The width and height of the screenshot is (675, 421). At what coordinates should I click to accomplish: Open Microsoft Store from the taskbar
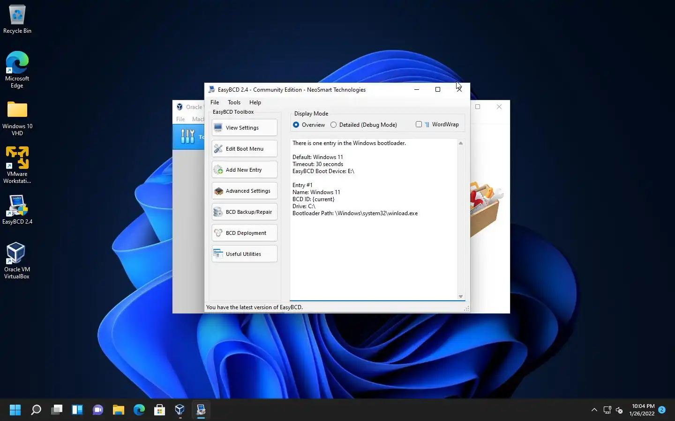tap(160, 410)
